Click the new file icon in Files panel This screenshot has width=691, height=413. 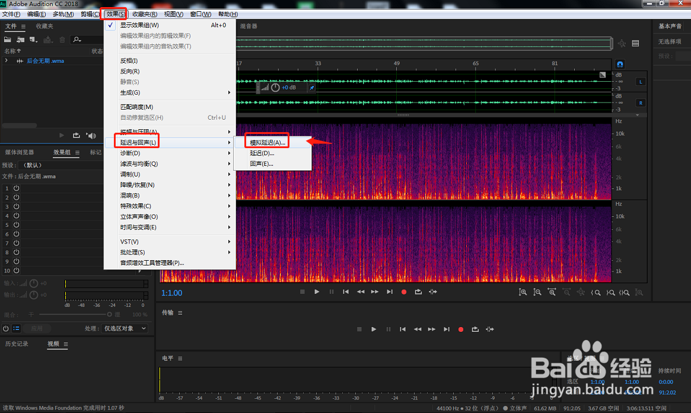point(33,40)
